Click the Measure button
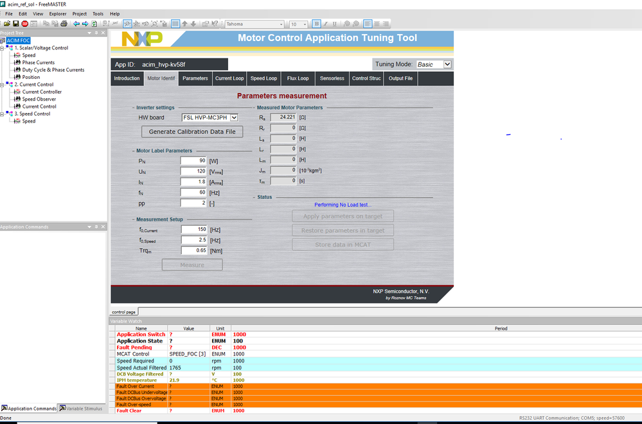The height and width of the screenshot is (424, 642). tap(192, 265)
